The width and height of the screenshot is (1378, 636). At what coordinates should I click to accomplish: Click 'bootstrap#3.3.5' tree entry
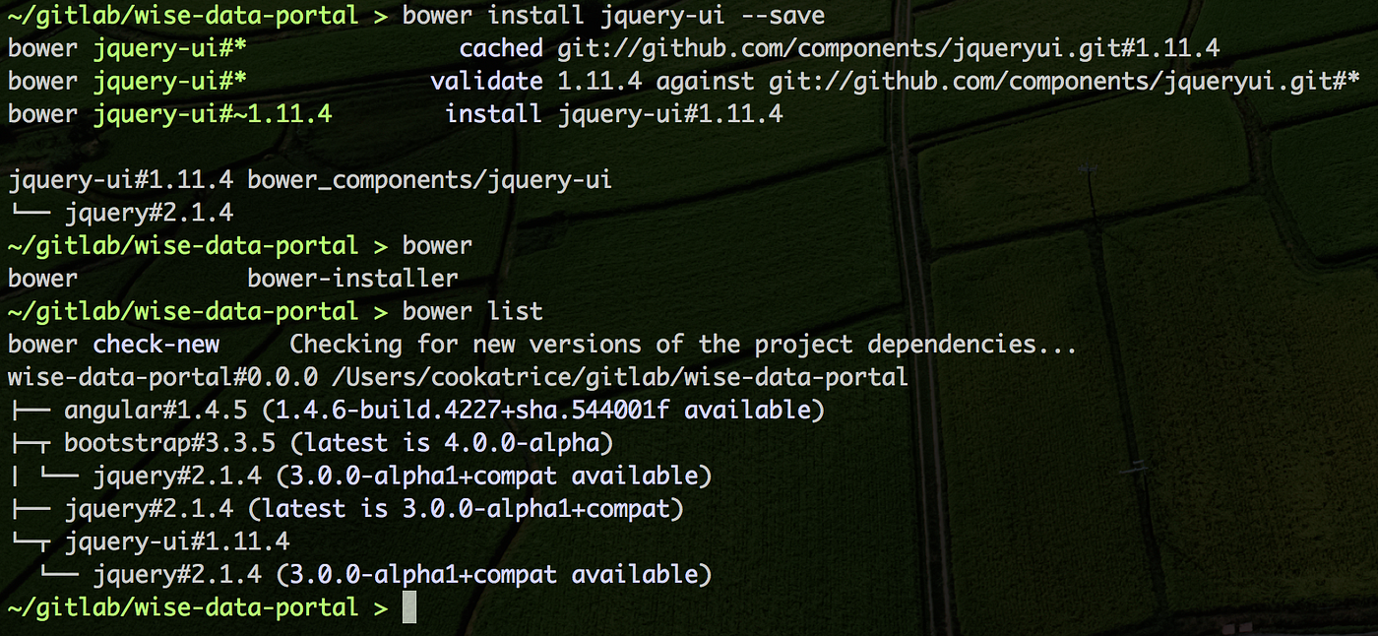pyautogui.click(x=170, y=443)
